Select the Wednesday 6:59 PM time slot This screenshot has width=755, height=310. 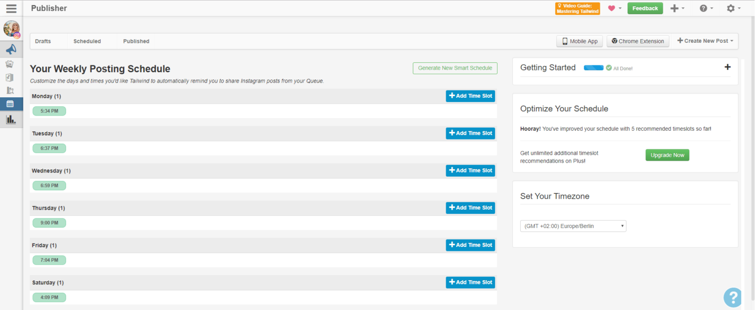point(49,186)
